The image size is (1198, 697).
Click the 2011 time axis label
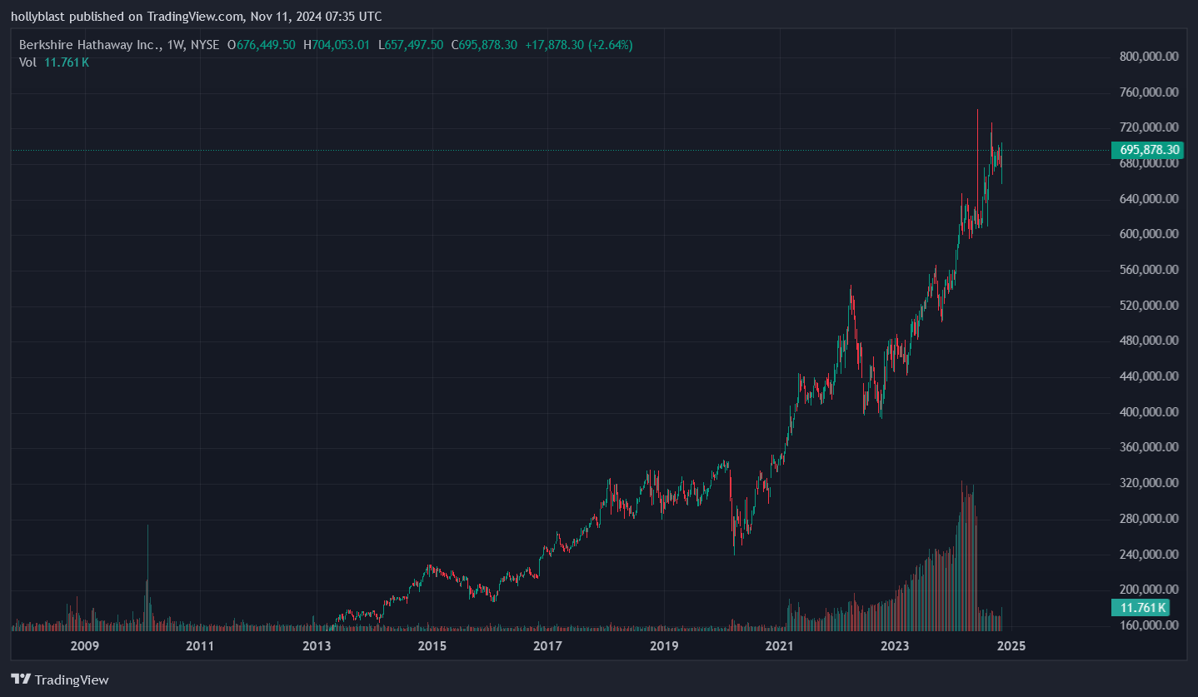200,645
